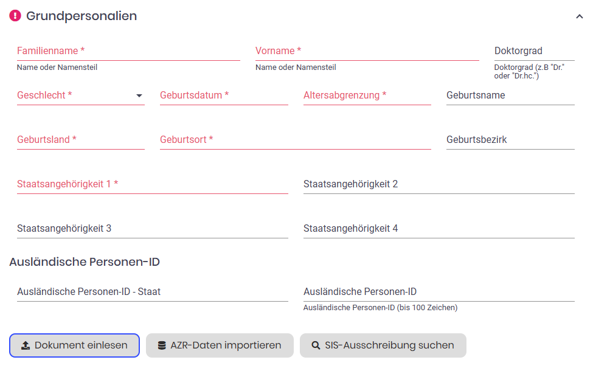610x371 pixels.
Task: Focus the Altersabgrenzung field
Action: click(x=367, y=95)
